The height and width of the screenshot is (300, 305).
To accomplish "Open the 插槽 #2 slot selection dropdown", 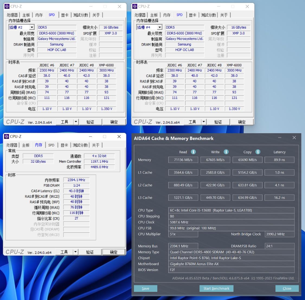I will pos(31,27).
